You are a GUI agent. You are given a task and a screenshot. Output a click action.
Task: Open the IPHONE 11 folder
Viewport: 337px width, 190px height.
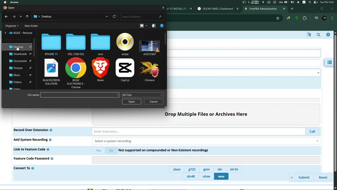(51, 44)
